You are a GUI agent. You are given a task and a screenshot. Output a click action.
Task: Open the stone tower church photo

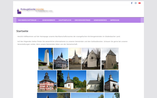[110, 59]
